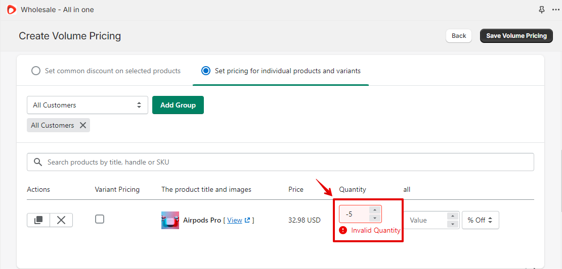Image resolution: width=562 pixels, height=269 pixels.
Task: Click the 'all' column header
Action: click(x=407, y=190)
